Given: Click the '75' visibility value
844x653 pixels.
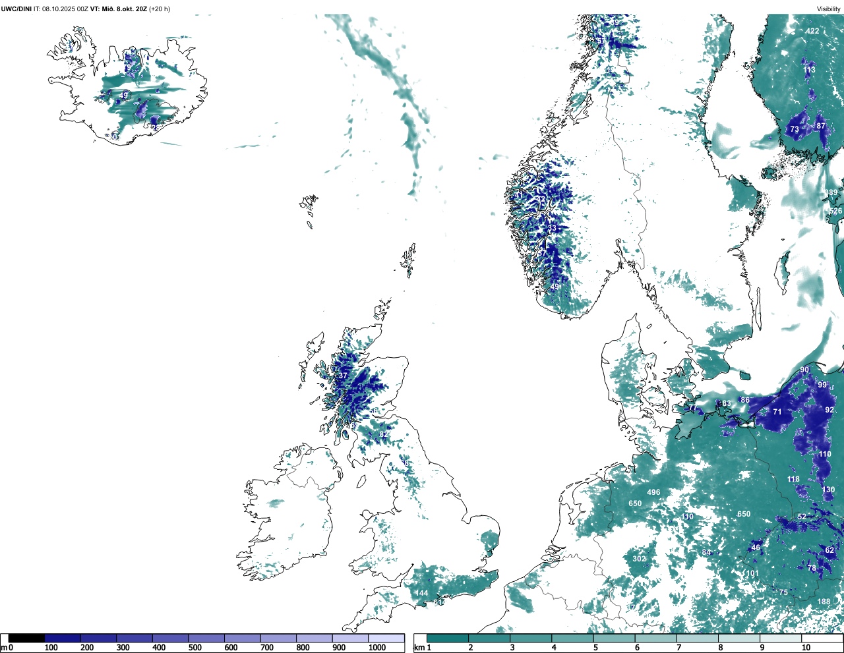Looking at the screenshot, I should click(x=783, y=593).
